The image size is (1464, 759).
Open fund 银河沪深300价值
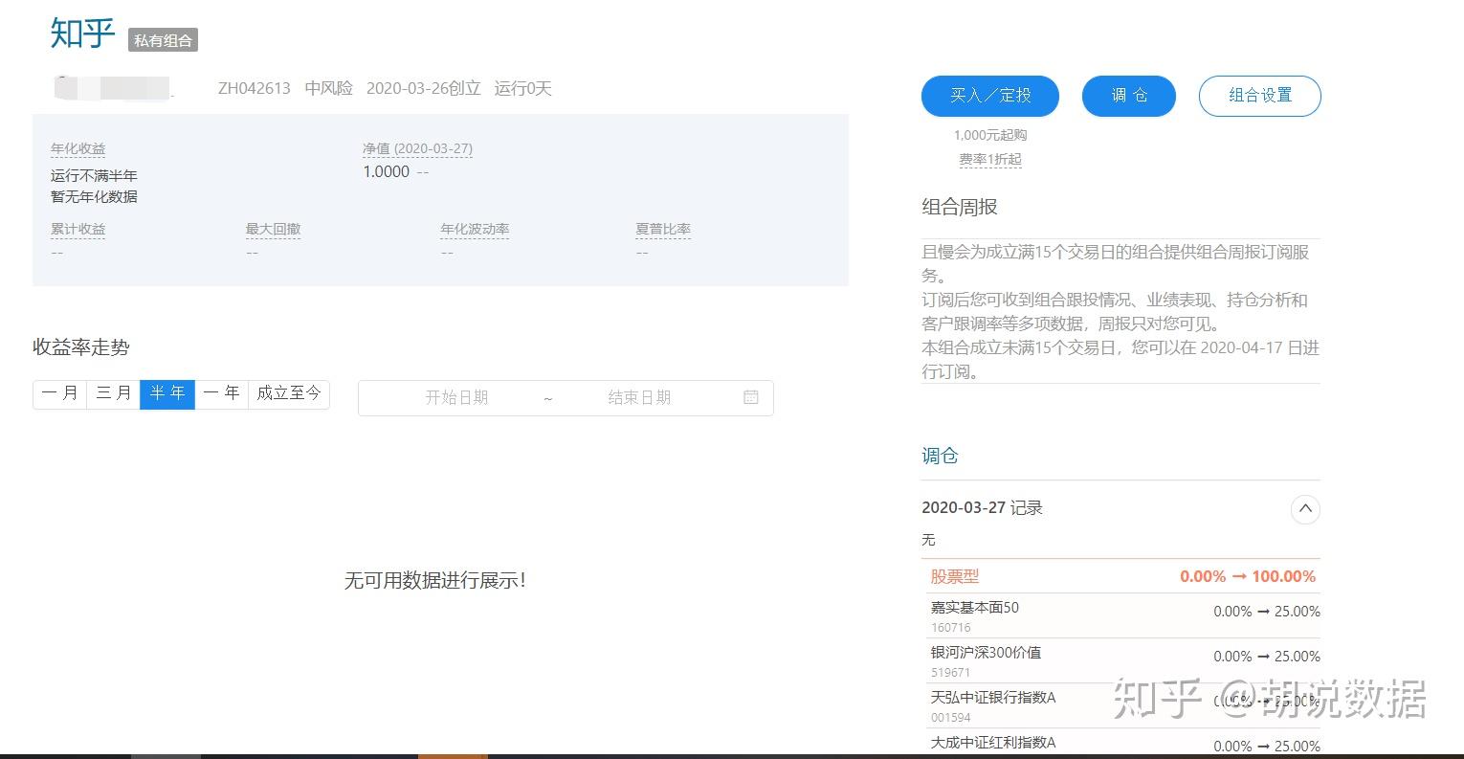point(987,653)
